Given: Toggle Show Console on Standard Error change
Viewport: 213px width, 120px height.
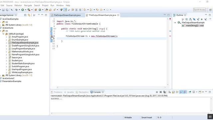Looking at the screenshot, I should [x=185, y=92].
